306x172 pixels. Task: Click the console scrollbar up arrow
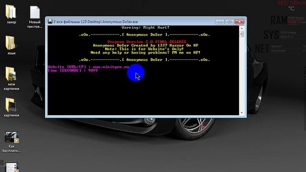tap(242, 28)
